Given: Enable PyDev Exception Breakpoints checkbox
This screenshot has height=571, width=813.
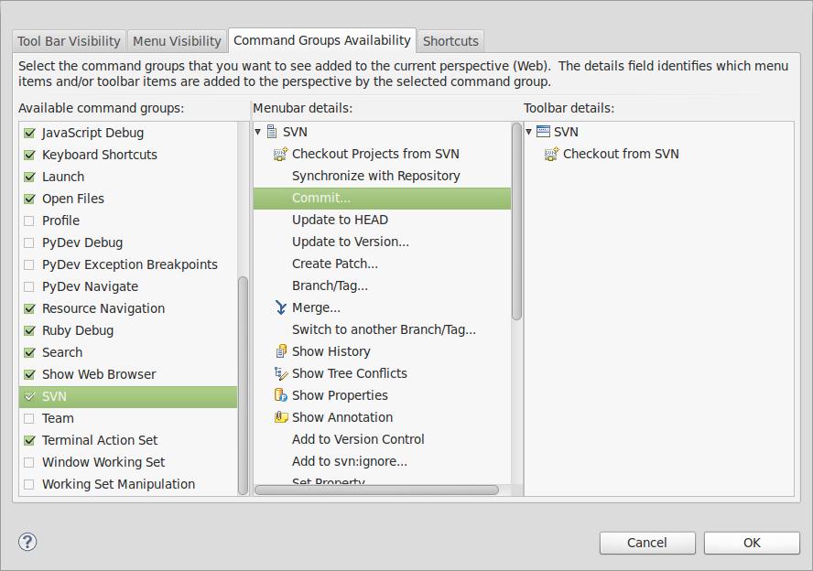Looking at the screenshot, I should 29,264.
